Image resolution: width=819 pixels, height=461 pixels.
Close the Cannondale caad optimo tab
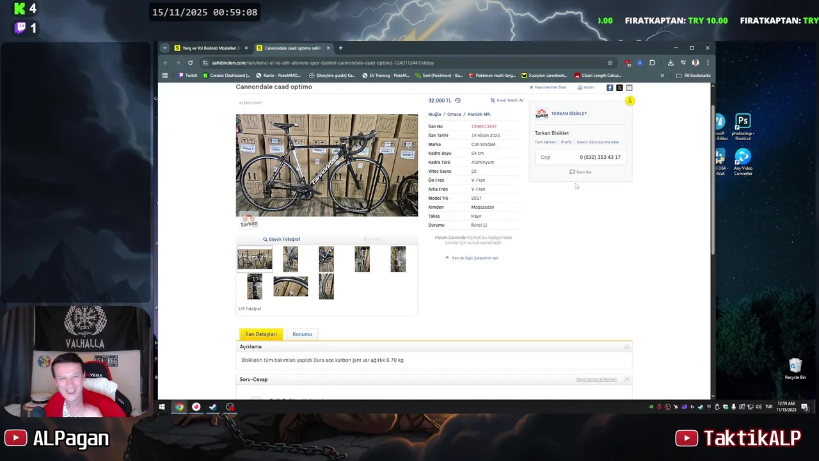click(x=328, y=48)
